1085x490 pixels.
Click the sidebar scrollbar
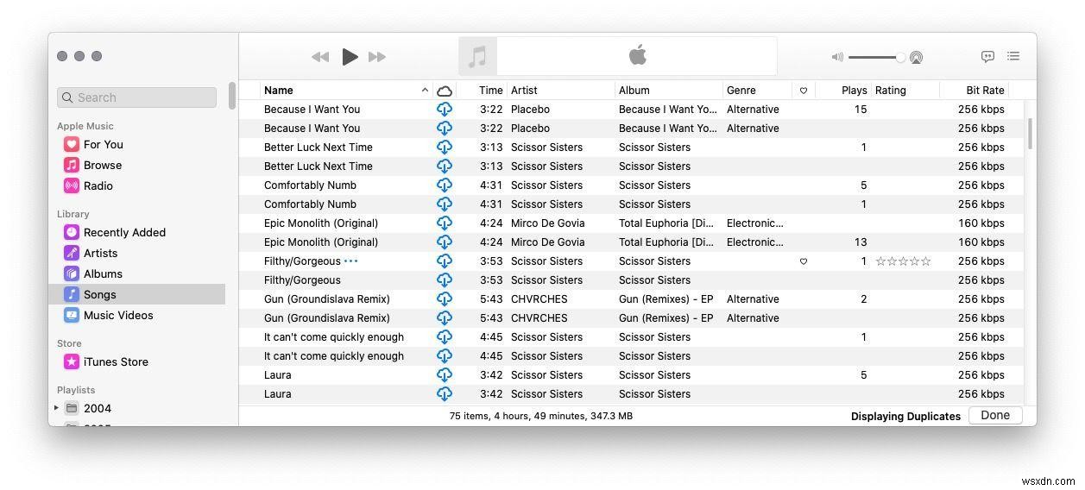coord(231,96)
